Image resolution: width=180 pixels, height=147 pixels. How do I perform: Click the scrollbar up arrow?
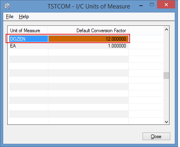point(166,29)
